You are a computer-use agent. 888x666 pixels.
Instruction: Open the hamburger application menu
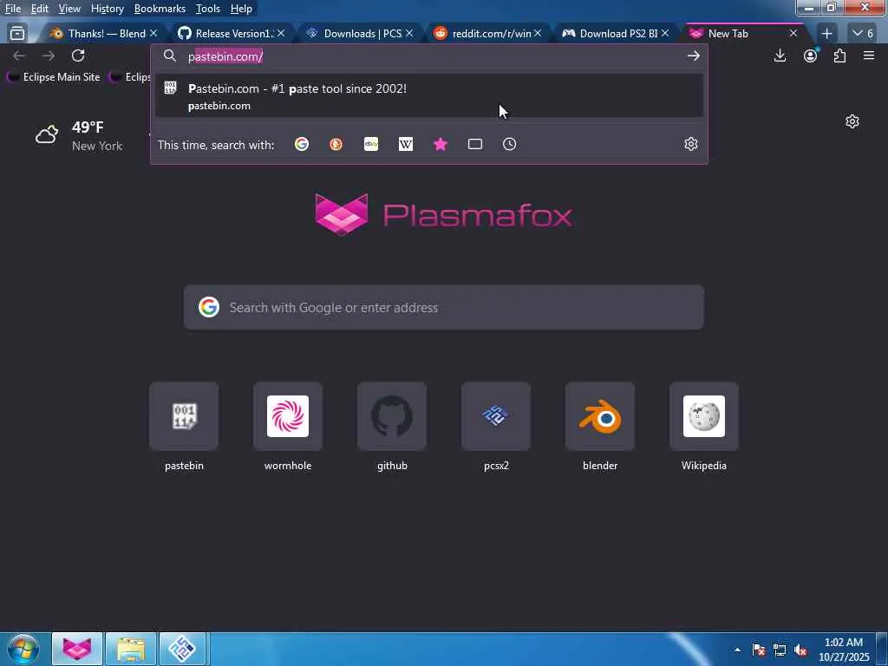pyautogui.click(x=869, y=55)
